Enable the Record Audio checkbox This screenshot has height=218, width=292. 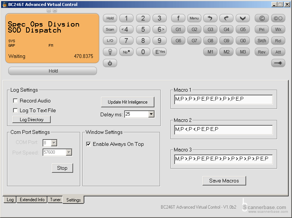15,101
